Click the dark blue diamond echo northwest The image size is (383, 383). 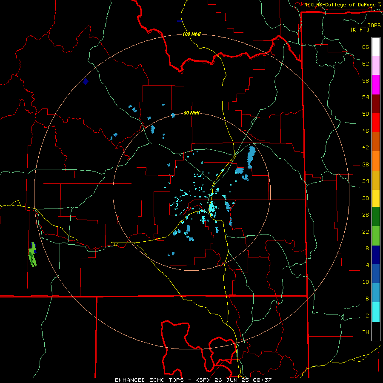(x=85, y=82)
